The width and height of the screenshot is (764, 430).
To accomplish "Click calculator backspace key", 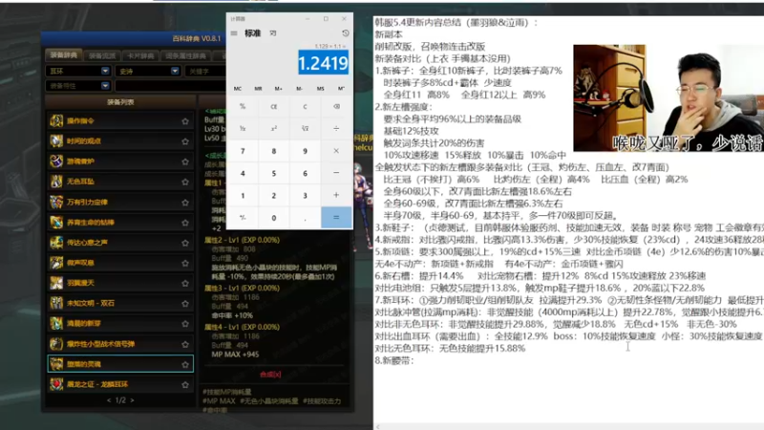I will [336, 106].
